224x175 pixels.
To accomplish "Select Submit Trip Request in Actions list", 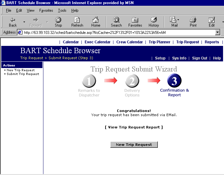I will click(23, 74).
